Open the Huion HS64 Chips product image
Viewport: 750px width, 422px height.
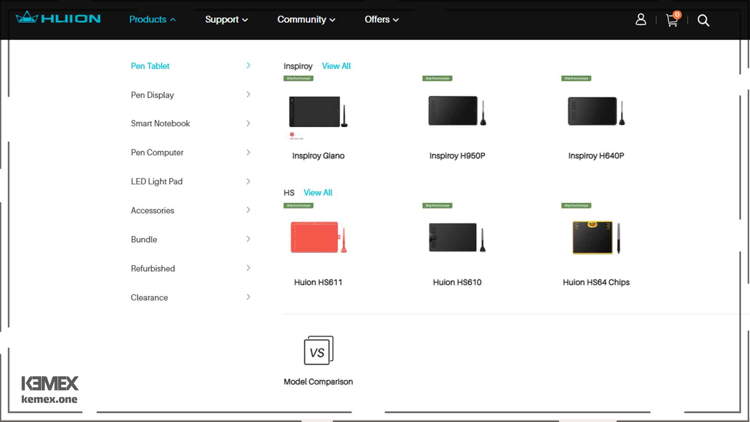click(x=596, y=238)
